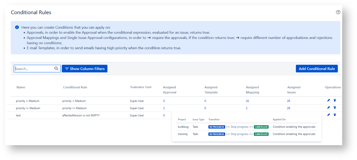Show Column Filters button
The width and height of the screenshot is (357, 160).
tap(84, 69)
